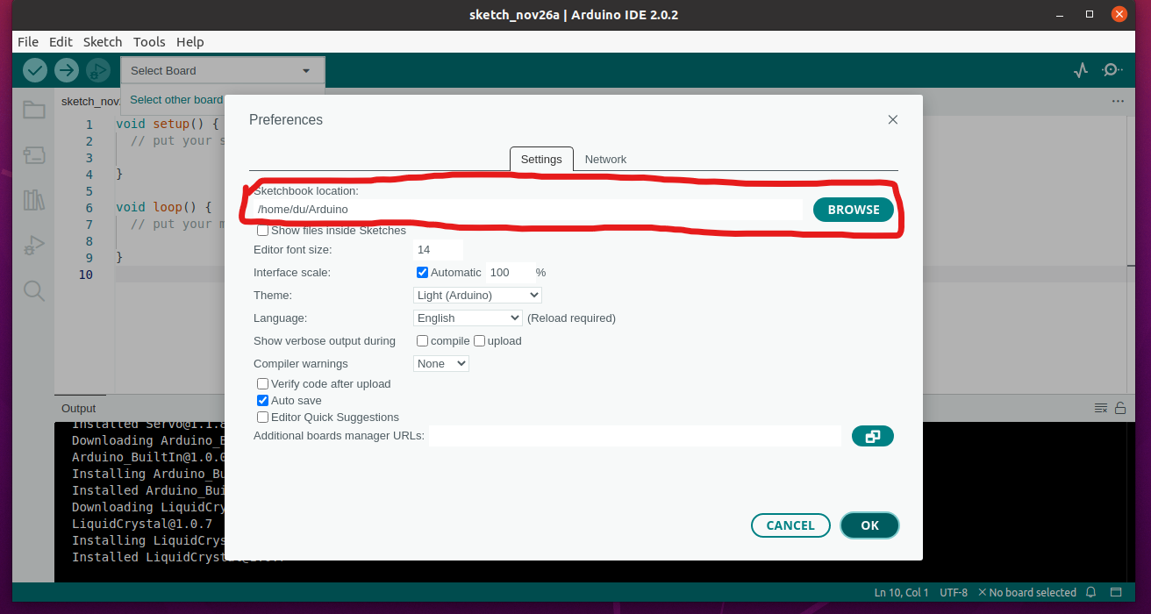Click the CANCEL button
This screenshot has width=1151, height=614.
tap(790, 525)
